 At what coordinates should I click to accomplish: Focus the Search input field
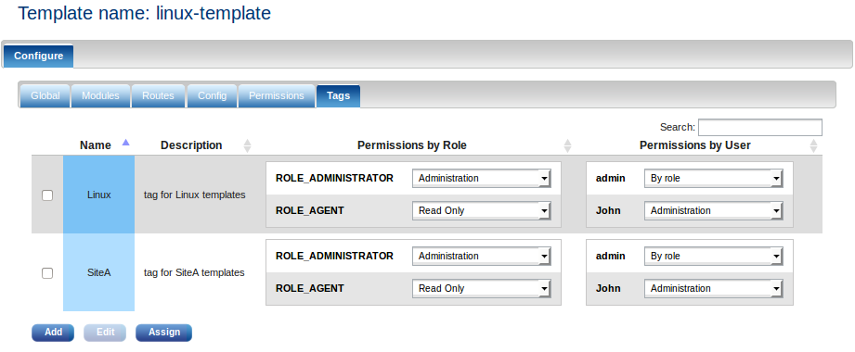pyautogui.click(x=760, y=127)
